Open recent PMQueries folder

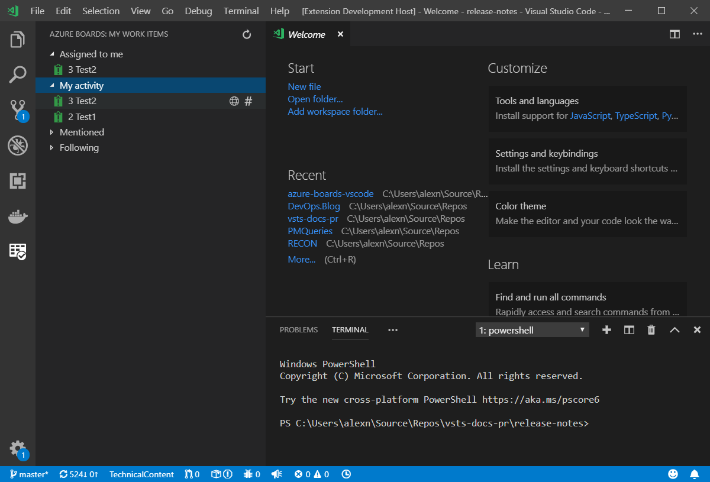coord(310,231)
